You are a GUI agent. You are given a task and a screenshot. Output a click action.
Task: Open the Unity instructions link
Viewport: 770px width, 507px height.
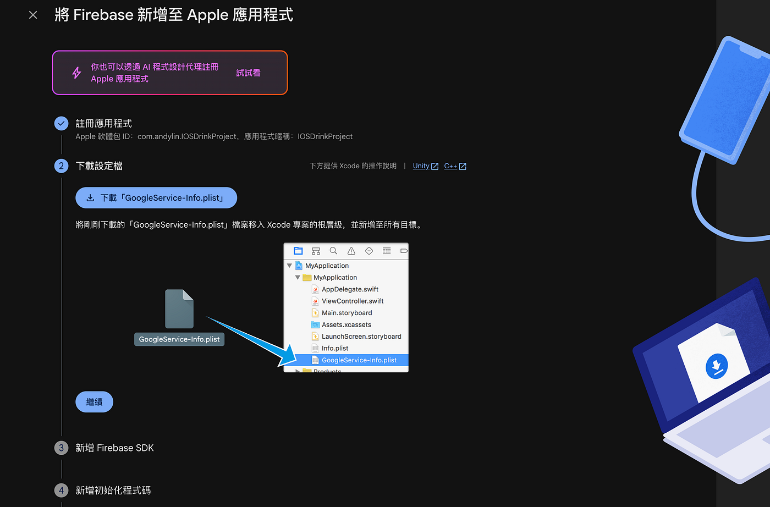coord(426,166)
